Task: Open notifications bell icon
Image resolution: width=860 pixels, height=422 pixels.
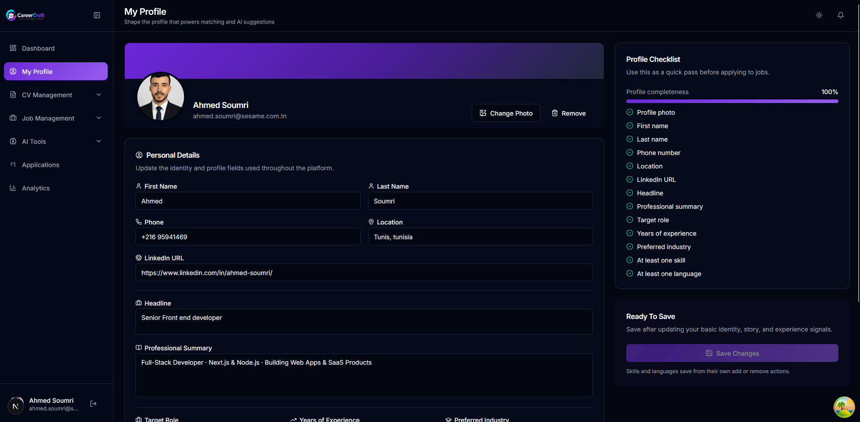Action: [841, 15]
